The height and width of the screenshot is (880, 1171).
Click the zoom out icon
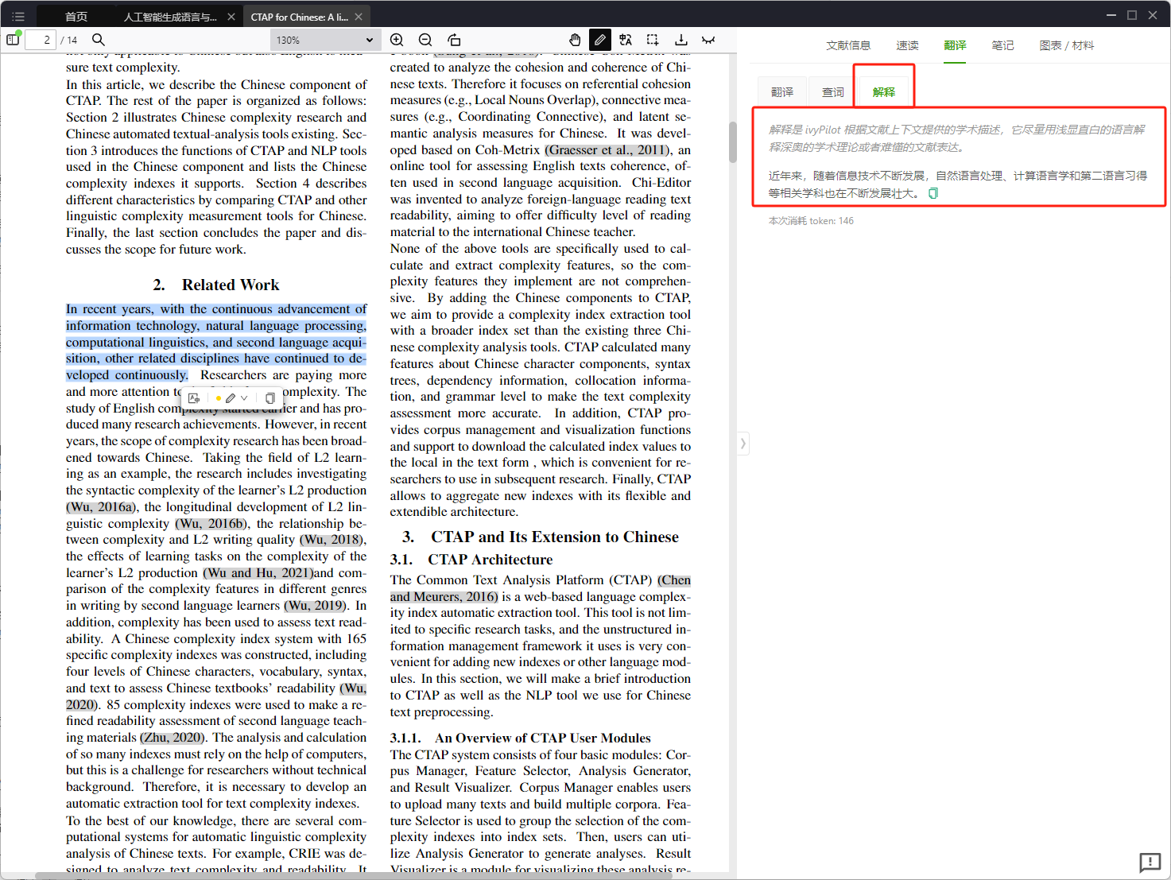425,40
